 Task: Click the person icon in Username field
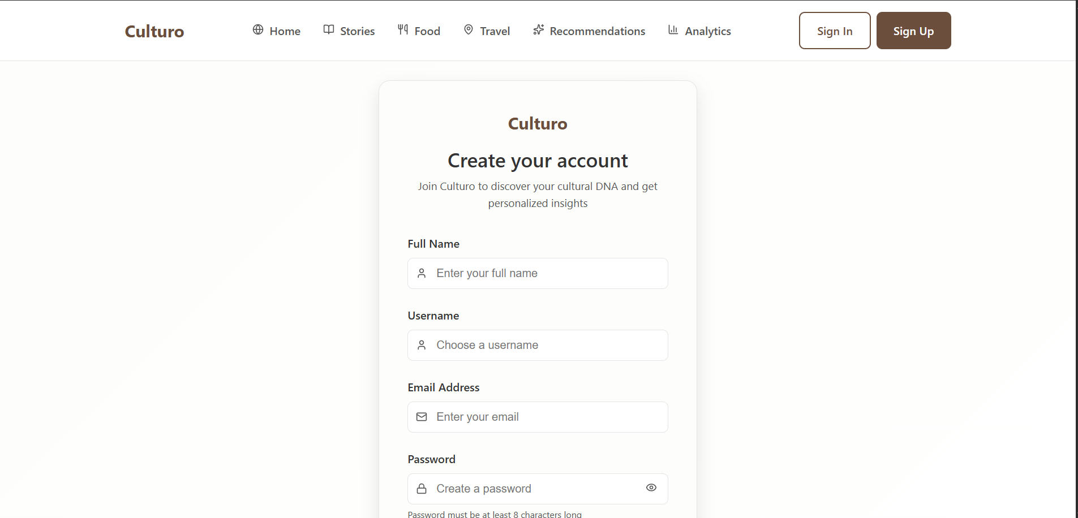422,345
